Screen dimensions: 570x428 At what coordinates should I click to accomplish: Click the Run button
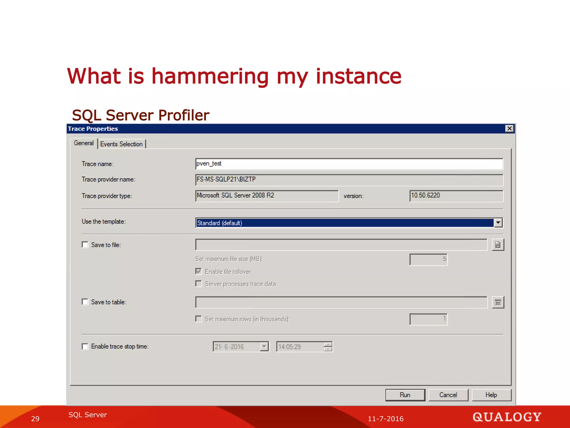click(x=405, y=395)
